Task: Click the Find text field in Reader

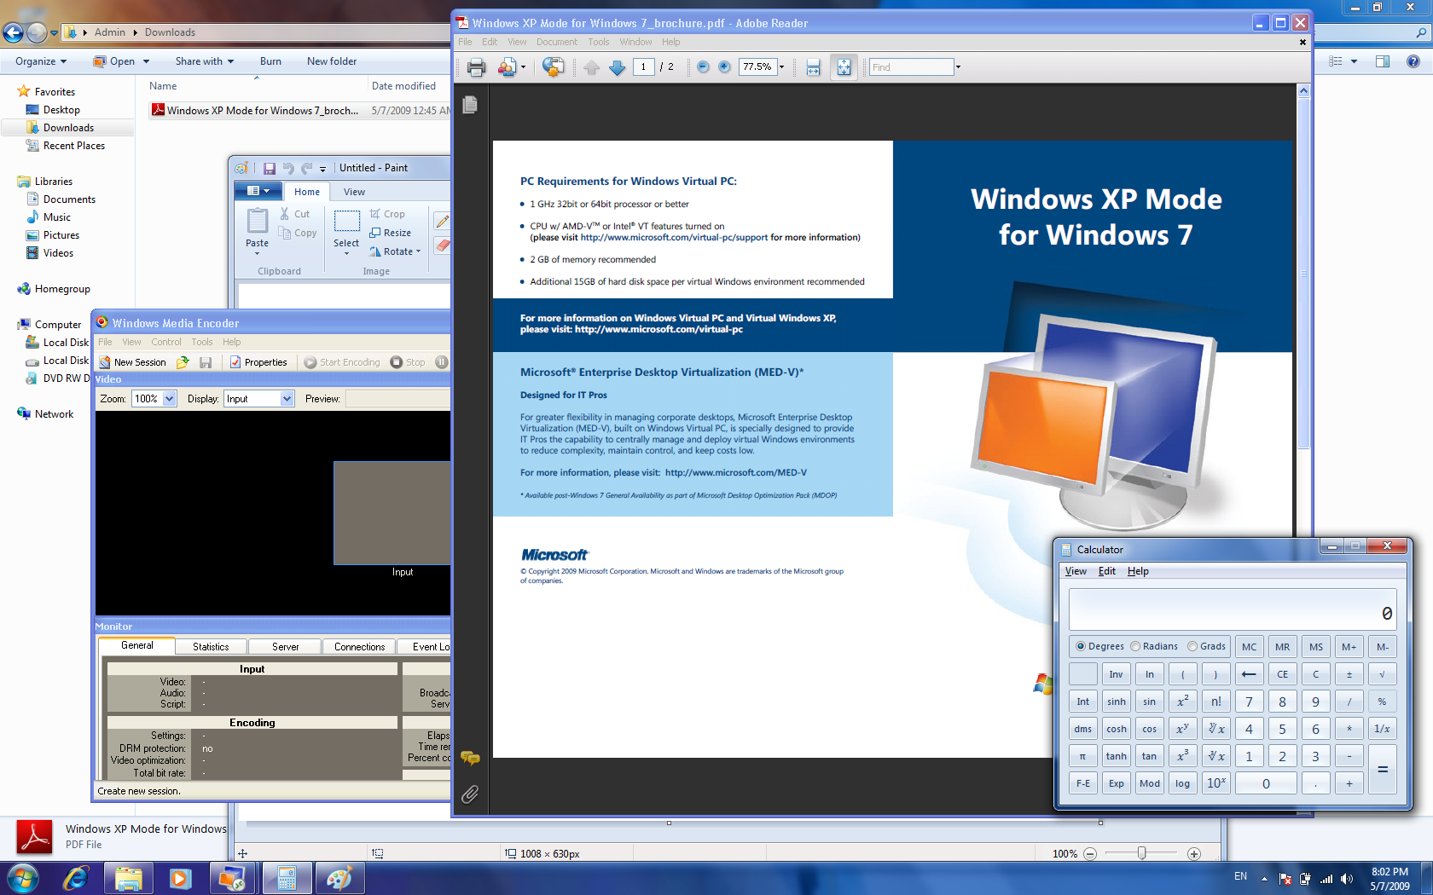Action: 911,66
